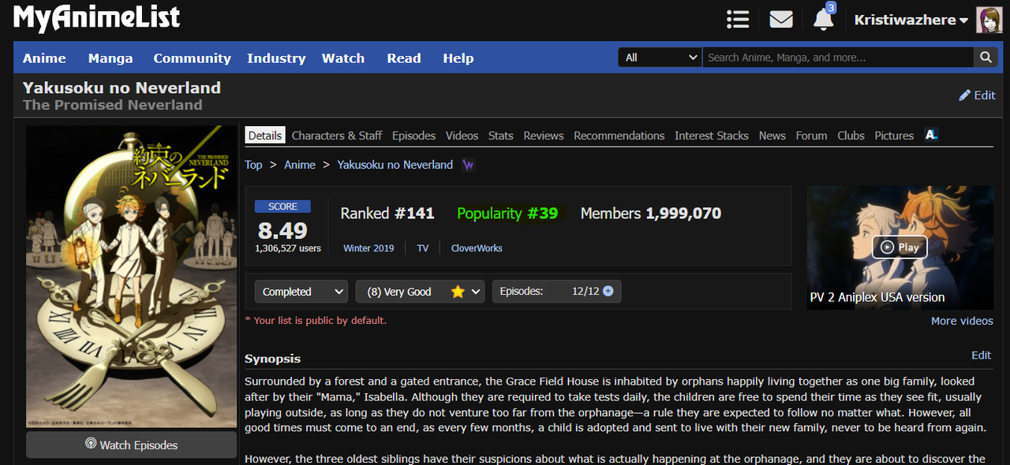
Task: Open the Winter 2019 season link
Action: [368, 248]
